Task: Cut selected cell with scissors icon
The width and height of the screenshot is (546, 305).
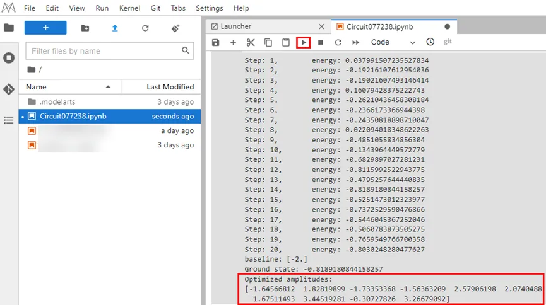Action: (251, 42)
